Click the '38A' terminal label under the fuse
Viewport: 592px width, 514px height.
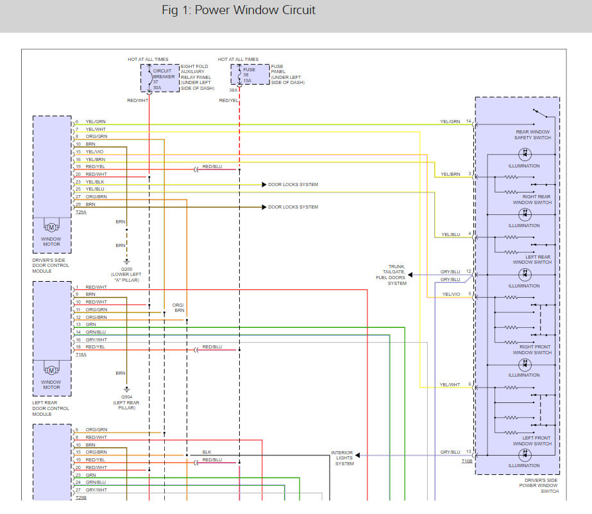click(233, 90)
